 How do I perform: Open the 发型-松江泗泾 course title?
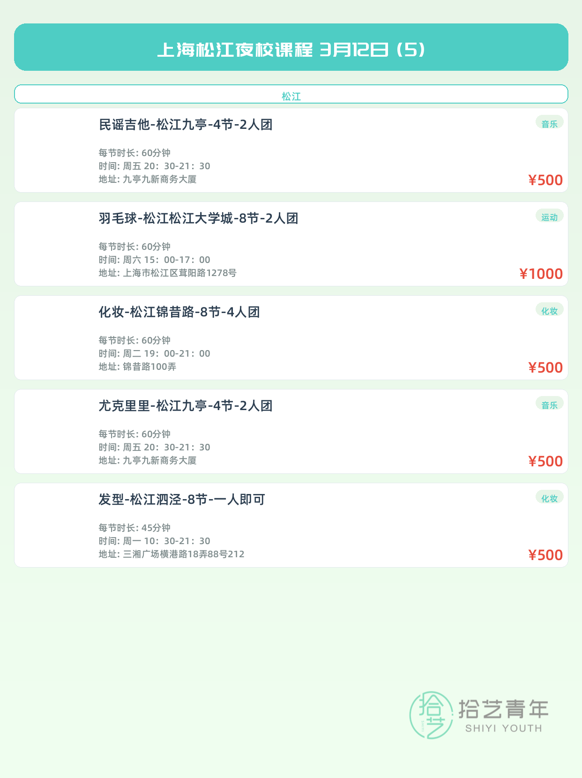(182, 500)
